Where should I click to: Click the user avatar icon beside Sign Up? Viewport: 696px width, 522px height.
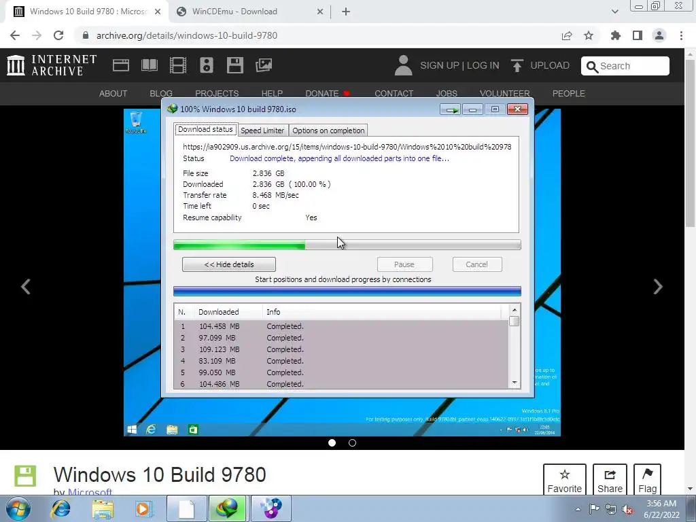(404, 65)
